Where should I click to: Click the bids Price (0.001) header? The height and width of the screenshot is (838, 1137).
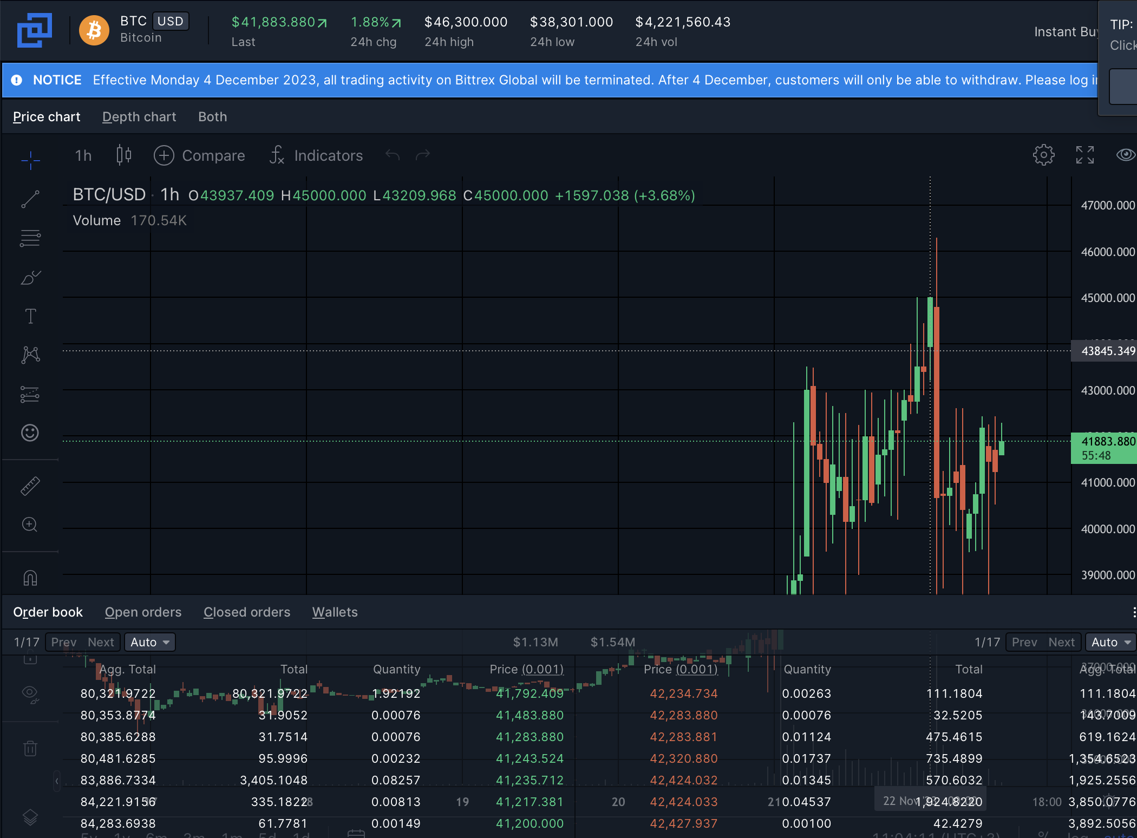[x=527, y=669]
